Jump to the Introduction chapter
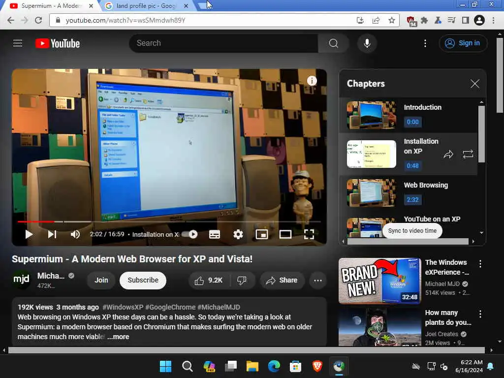This screenshot has width=504, height=378. coord(408,115)
